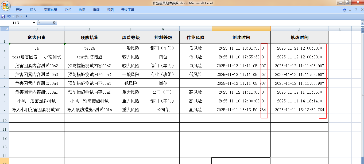Open the 开始 ribbon tab

tap(19, 10)
